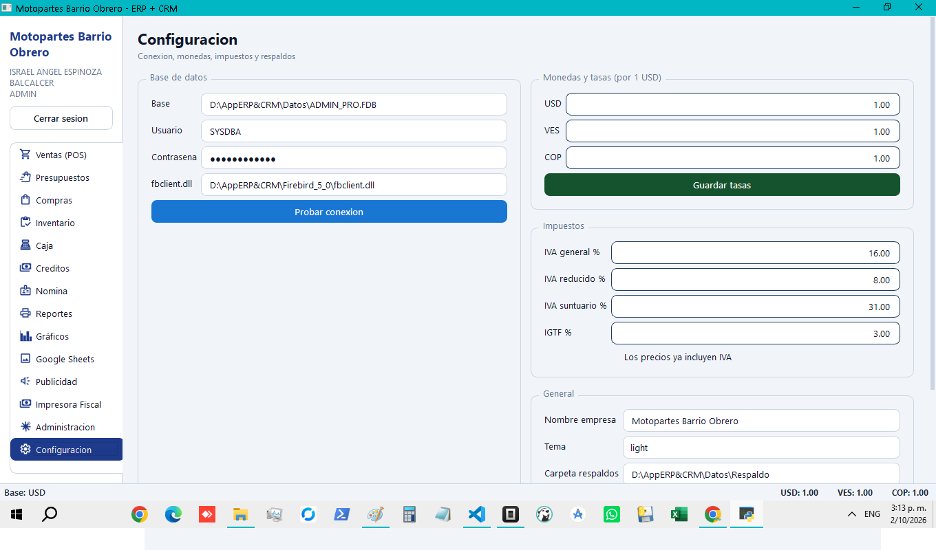
Task: Go to Compras via the shopping bag icon
Action: pos(25,200)
